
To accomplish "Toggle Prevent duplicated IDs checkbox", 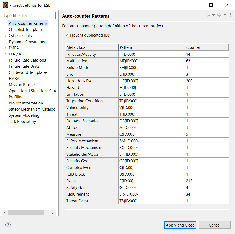I will (x=67, y=35).
